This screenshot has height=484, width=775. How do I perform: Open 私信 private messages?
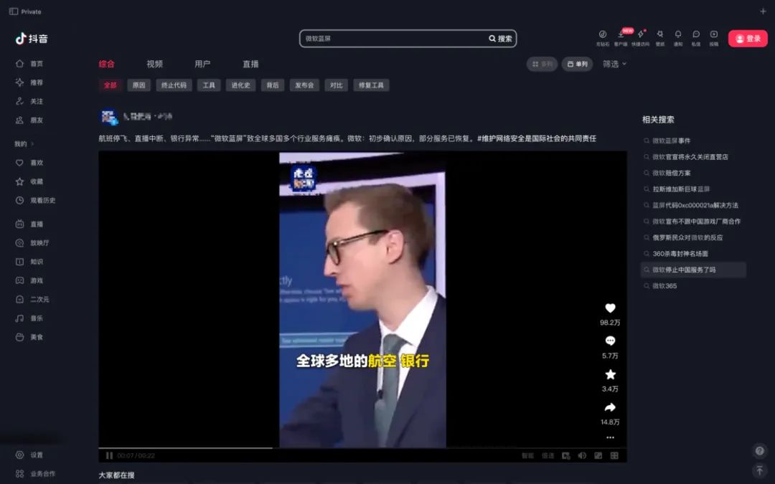(696, 37)
